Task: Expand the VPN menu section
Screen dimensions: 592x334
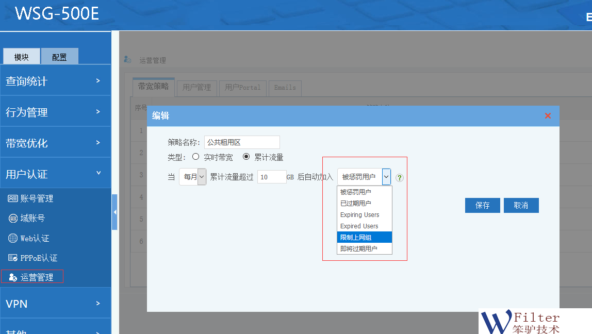Action: coord(55,304)
